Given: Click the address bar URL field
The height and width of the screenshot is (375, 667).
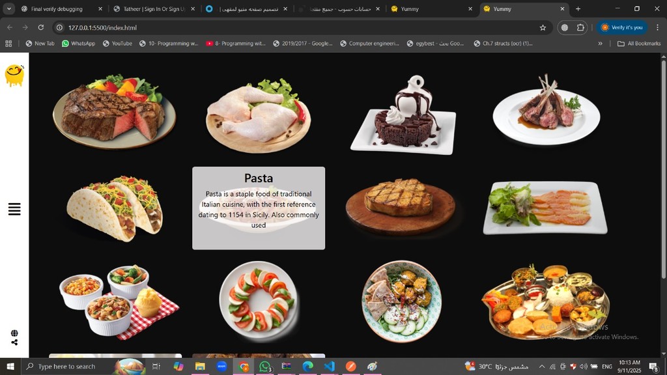Looking at the screenshot, I should click(x=293, y=28).
